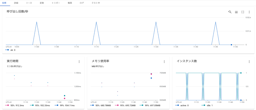This screenshot has width=256, height=110.
Task: Switch to the 詳細 tab
Action: (16, 3)
